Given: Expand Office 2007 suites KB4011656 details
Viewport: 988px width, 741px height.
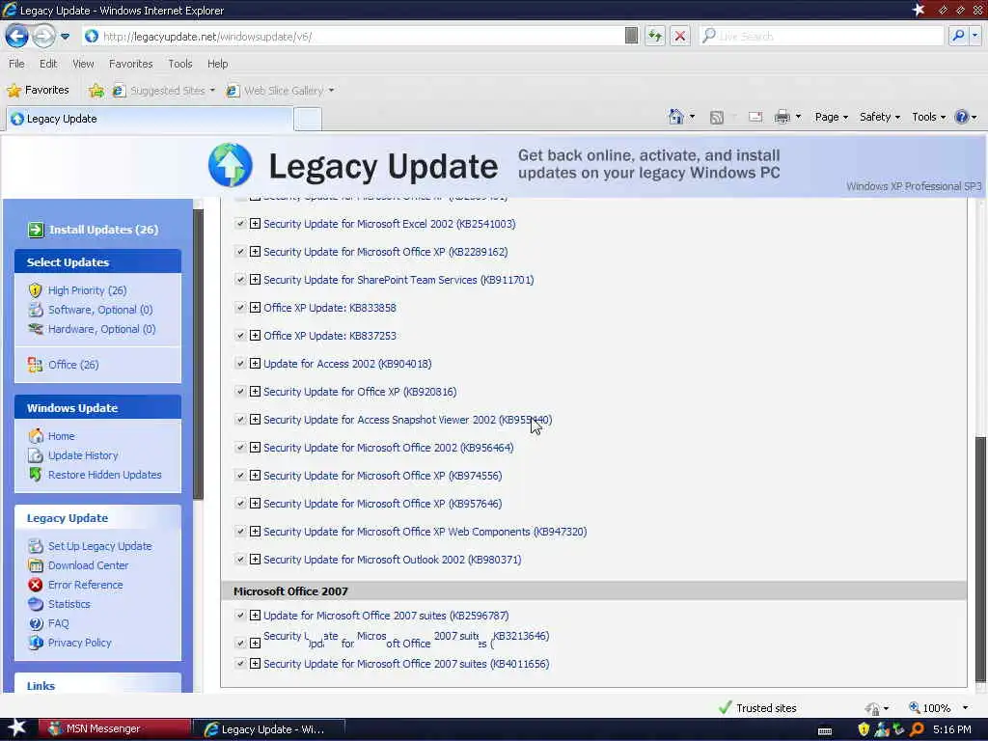Looking at the screenshot, I should [255, 664].
